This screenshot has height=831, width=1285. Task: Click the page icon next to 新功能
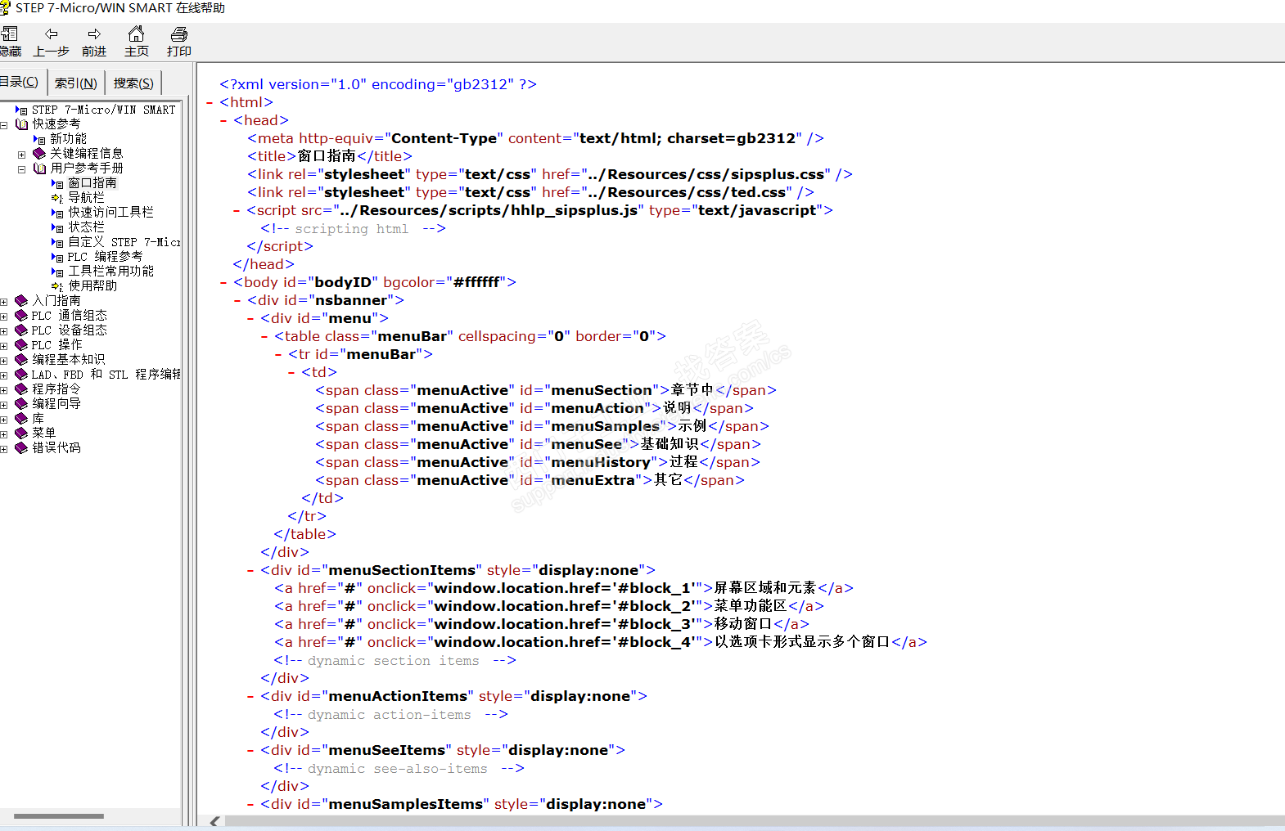tap(39, 139)
